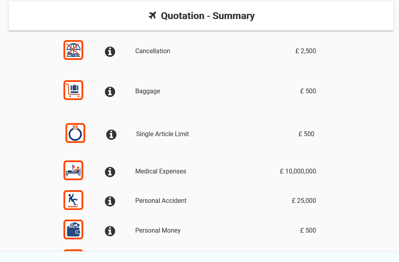399x262 pixels.
Task: Click the Quotation - Summary heading
Action: [x=208, y=16]
